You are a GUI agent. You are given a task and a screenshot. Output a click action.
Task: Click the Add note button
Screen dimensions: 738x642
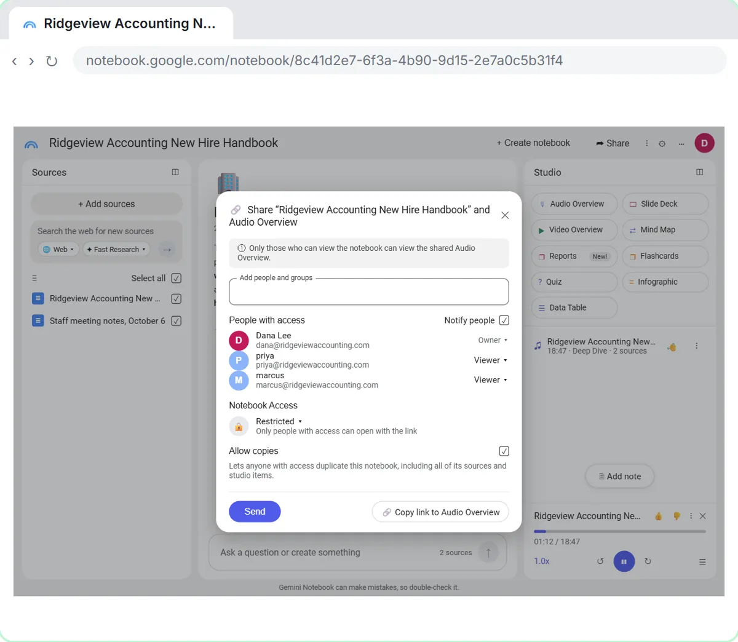(620, 477)
